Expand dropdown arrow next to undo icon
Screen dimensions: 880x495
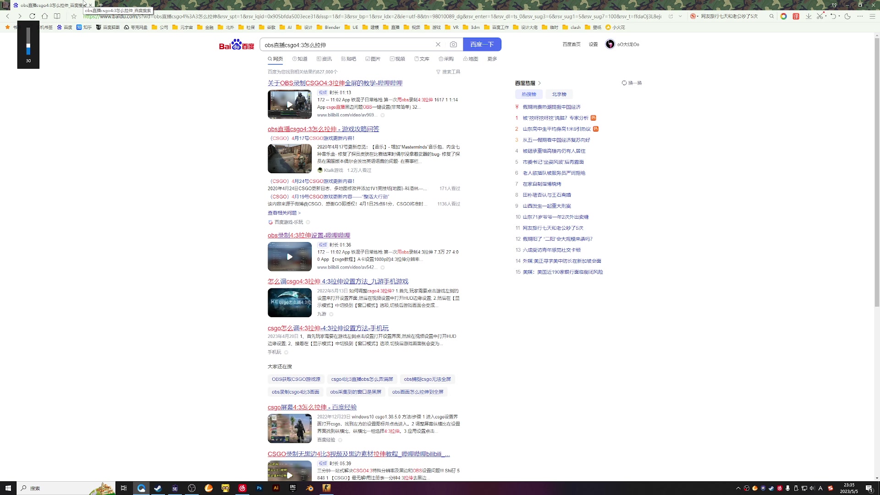(x=839, y=16)
